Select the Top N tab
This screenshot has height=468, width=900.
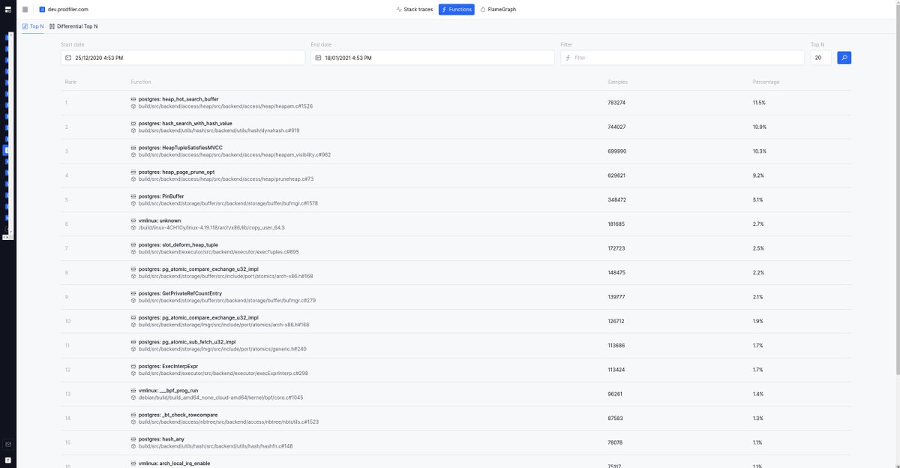tap(33, 26)
